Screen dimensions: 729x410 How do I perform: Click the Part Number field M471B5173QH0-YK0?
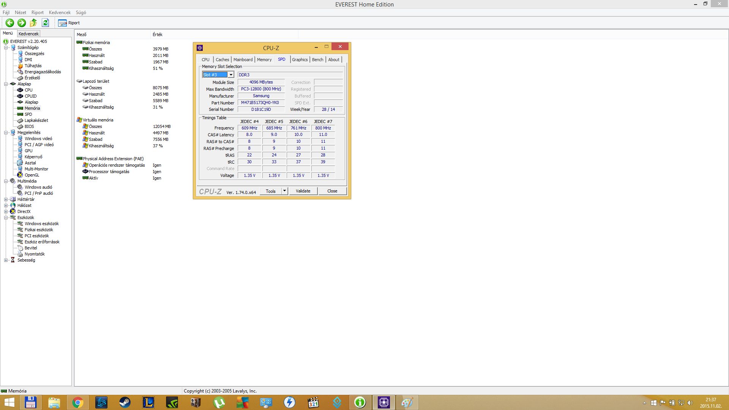coord(260,102)
